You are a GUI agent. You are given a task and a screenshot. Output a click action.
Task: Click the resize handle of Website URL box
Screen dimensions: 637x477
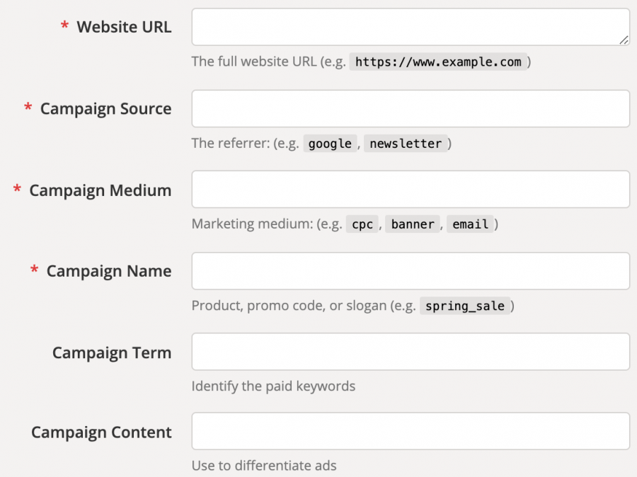point(624,40)
